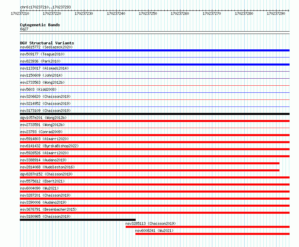Click the red bar under nsv2814068

(x=150, y=170)
